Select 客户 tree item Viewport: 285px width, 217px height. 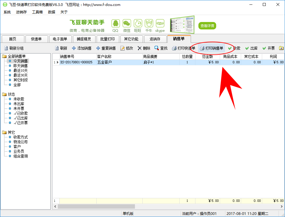(17, 147)
